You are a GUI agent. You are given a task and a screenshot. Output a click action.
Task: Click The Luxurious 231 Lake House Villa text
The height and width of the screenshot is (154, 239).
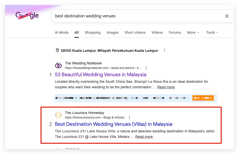(85, 131)
